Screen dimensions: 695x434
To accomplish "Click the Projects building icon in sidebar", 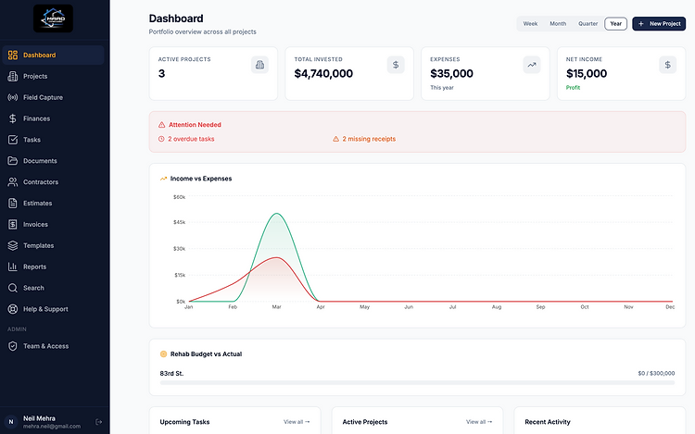I will (12, 76).
